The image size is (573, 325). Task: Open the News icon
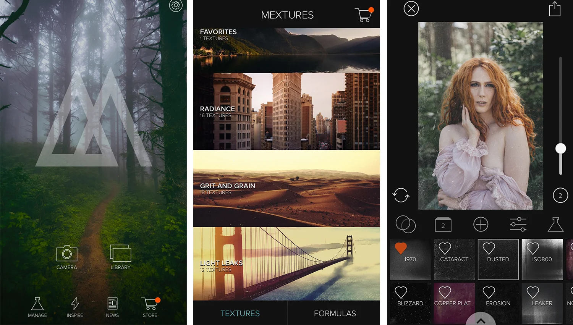tap(112, 304)
